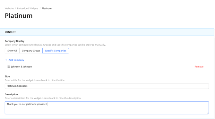This screenshot has width=215, height=119.
Task: Remove Johnson & Johnson from the list
Action: [x=199, y=67]
